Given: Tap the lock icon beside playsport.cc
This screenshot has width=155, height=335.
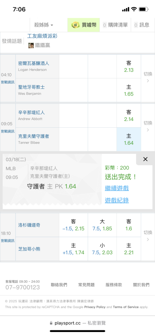Looking at the screenshot, I should click(51, 323).
